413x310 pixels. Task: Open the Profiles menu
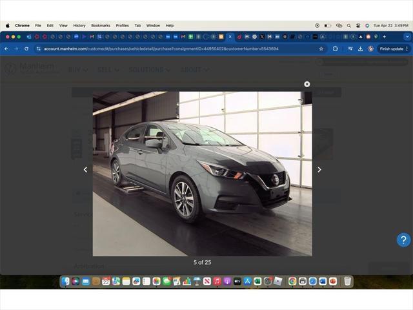[122, 26]
